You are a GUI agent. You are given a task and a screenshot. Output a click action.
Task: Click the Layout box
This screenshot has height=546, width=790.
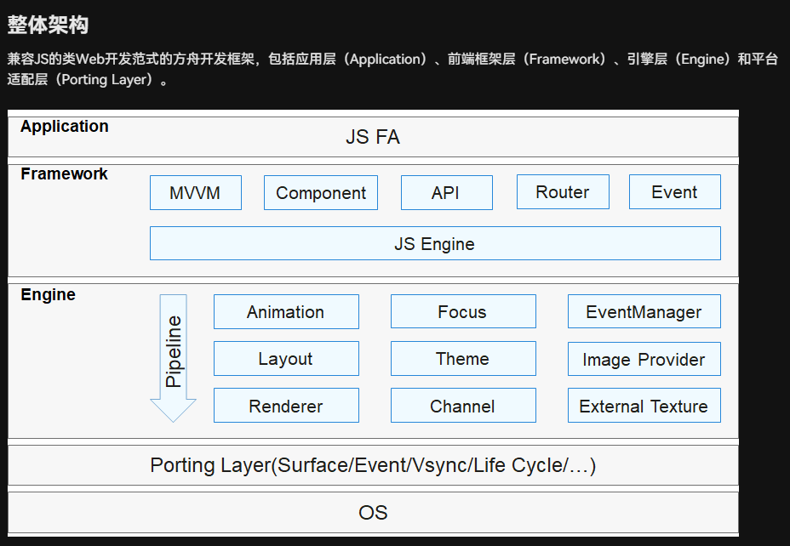286,359
